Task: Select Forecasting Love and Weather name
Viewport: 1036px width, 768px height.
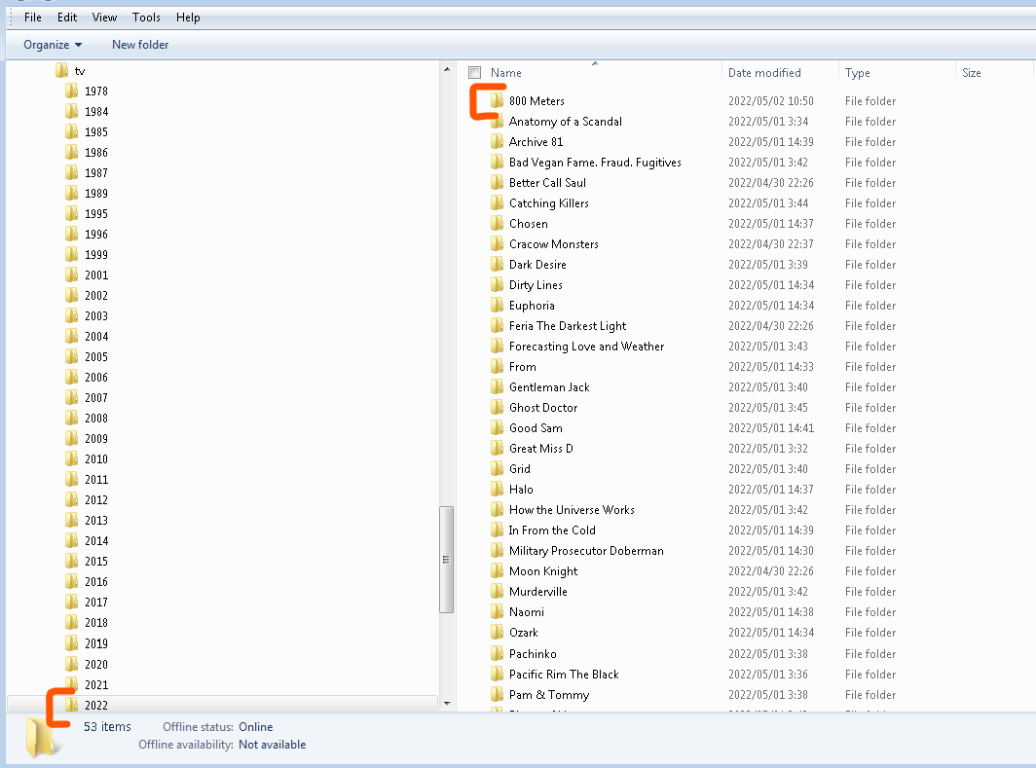Action: (586, 346)
